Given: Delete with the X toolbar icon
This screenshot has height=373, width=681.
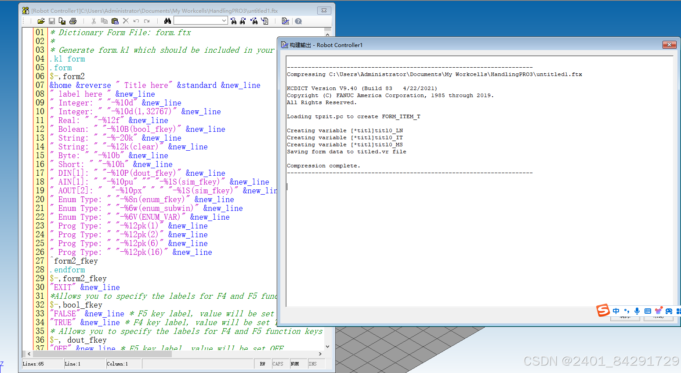Looking at the screenshot, I should [126, 21].
